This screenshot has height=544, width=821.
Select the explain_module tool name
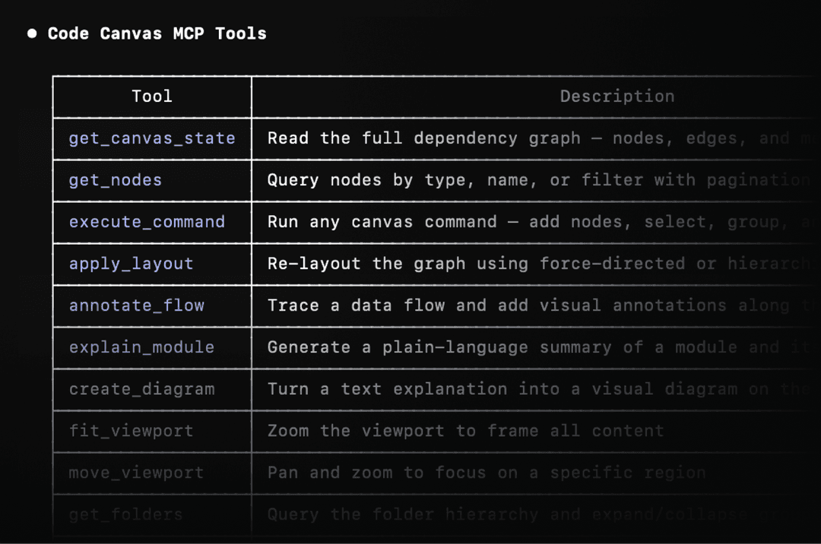(141, 347)
